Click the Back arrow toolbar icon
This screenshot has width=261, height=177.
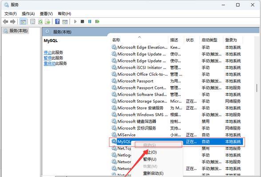coord(5,22)
